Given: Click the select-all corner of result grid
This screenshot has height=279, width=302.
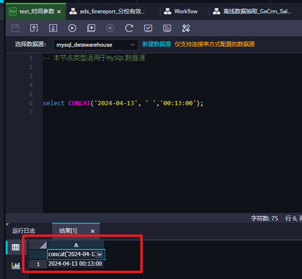Looking at the screenshot, I should pos(38,245).
